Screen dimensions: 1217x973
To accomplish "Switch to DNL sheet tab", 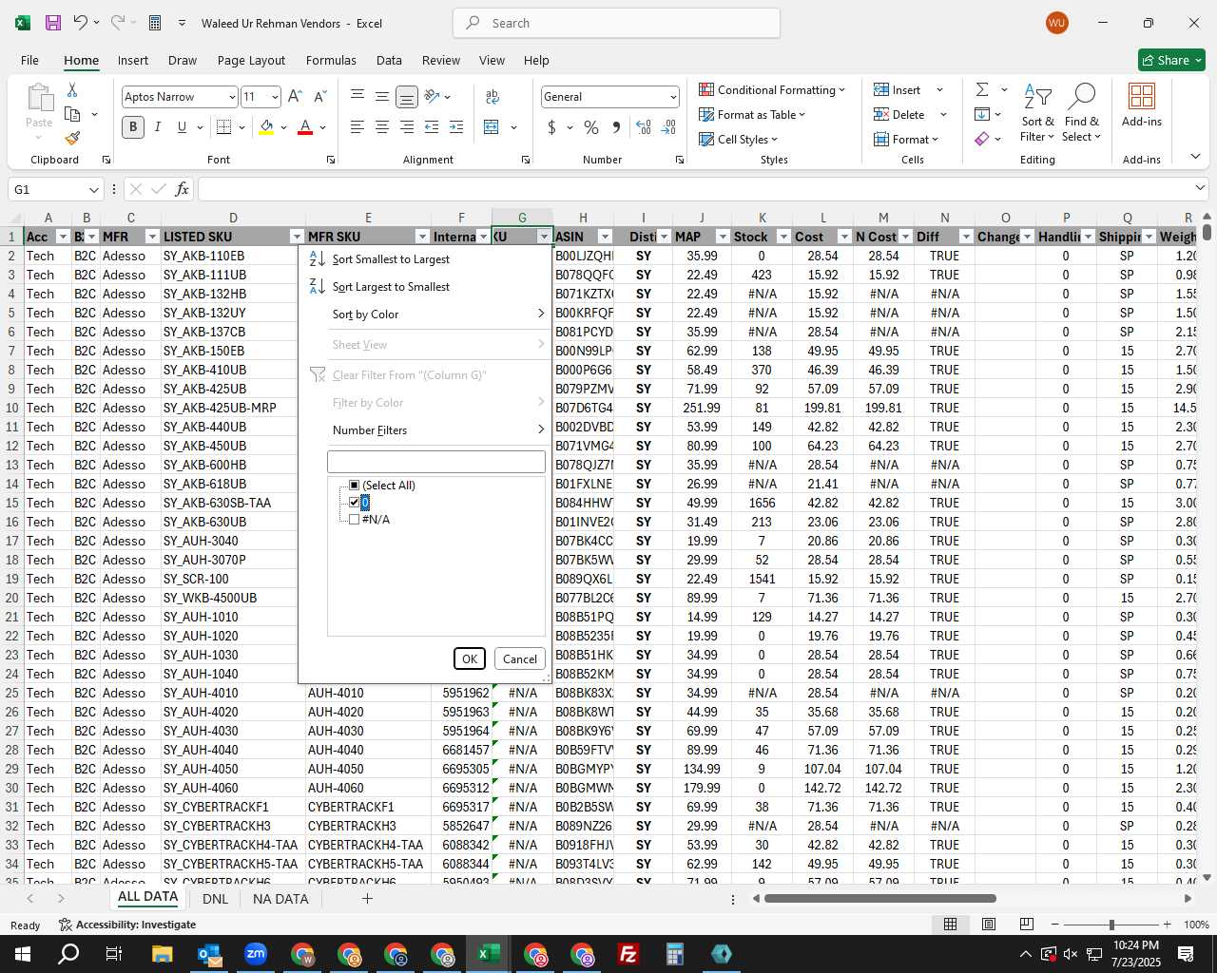I will (x=216, y=899).
